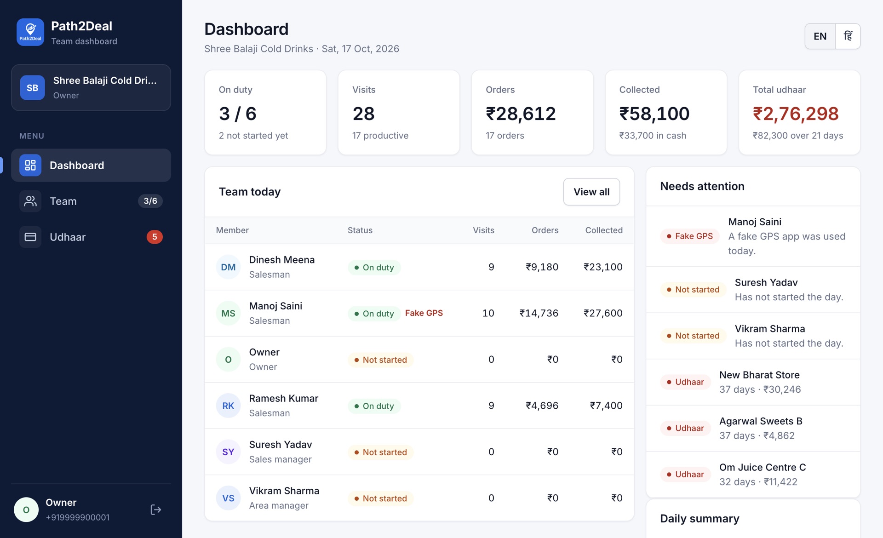883x538 pixels.
Task: Click the red 5 Udhaar badge
Action: (x=155, y=237)
